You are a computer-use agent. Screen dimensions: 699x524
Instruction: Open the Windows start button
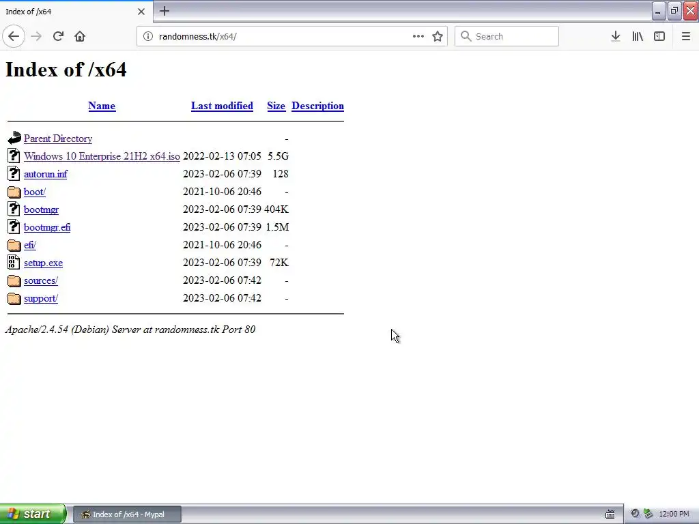(33, 514)
